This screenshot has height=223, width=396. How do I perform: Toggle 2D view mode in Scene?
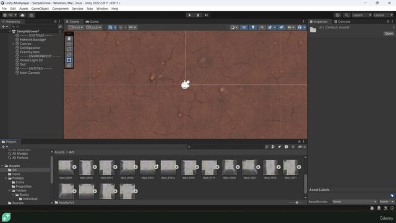click(x=244, y=27)
